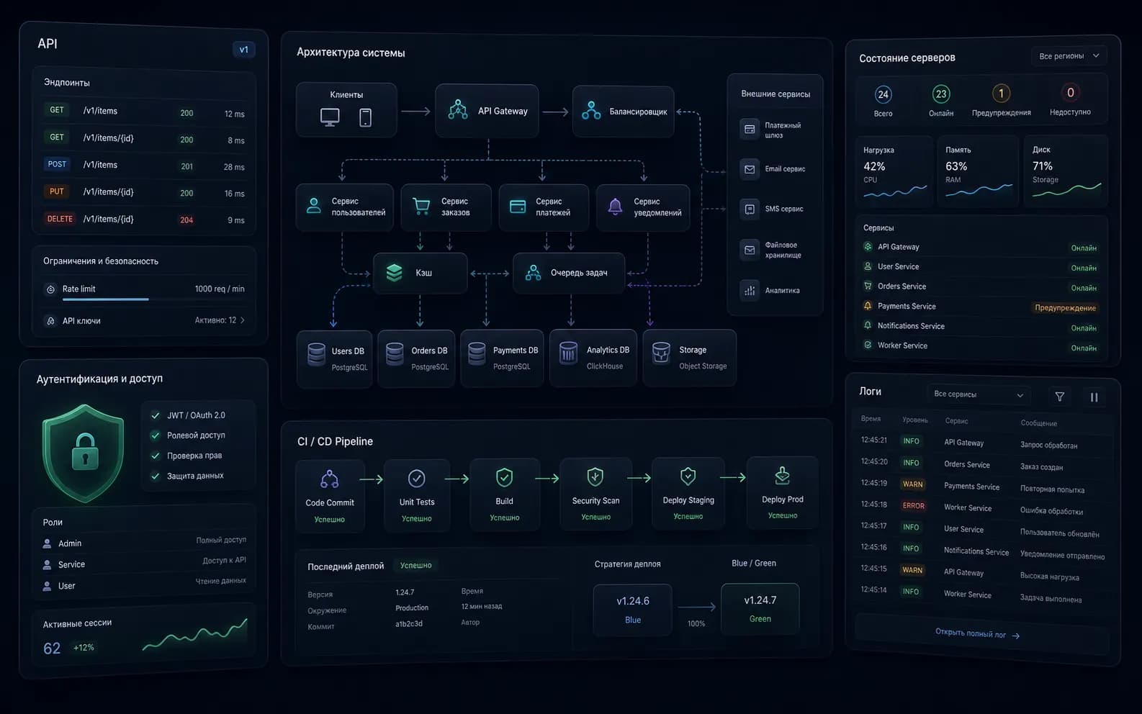
Task: Click the Code Commit pipeline icon
Action: pos(329,479)
